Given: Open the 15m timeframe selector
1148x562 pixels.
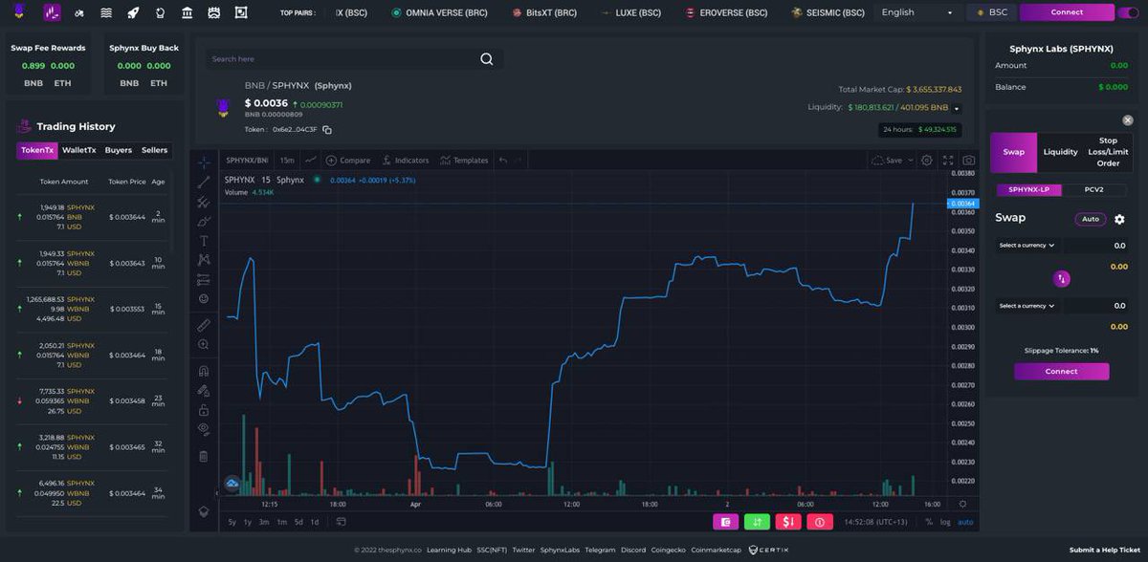Looking at the screenshot, I should [287, 161].
